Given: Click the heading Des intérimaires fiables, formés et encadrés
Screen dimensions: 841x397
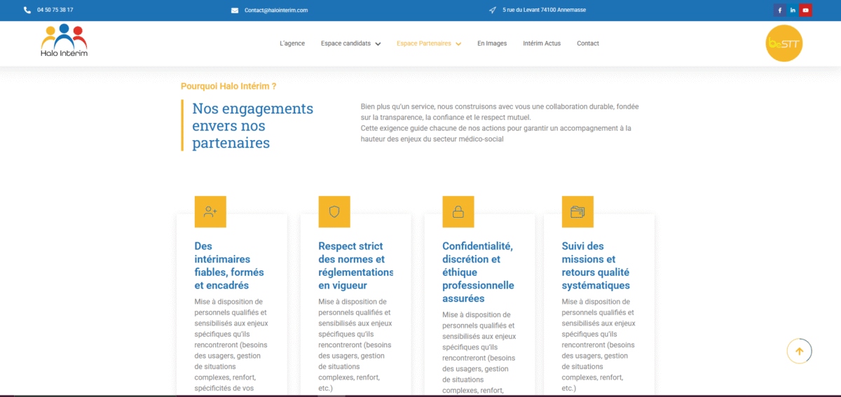Looking at the screenshot, I should click(229, 266).
